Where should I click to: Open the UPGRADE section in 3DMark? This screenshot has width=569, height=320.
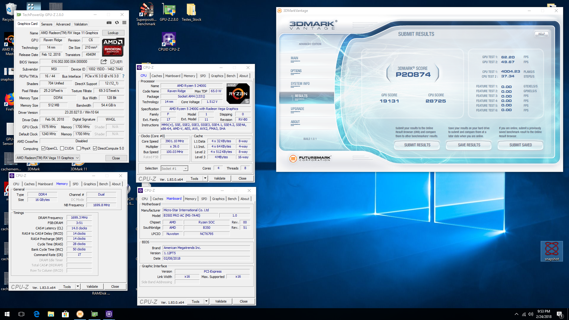pyautogui.click(x=297, y=109)
